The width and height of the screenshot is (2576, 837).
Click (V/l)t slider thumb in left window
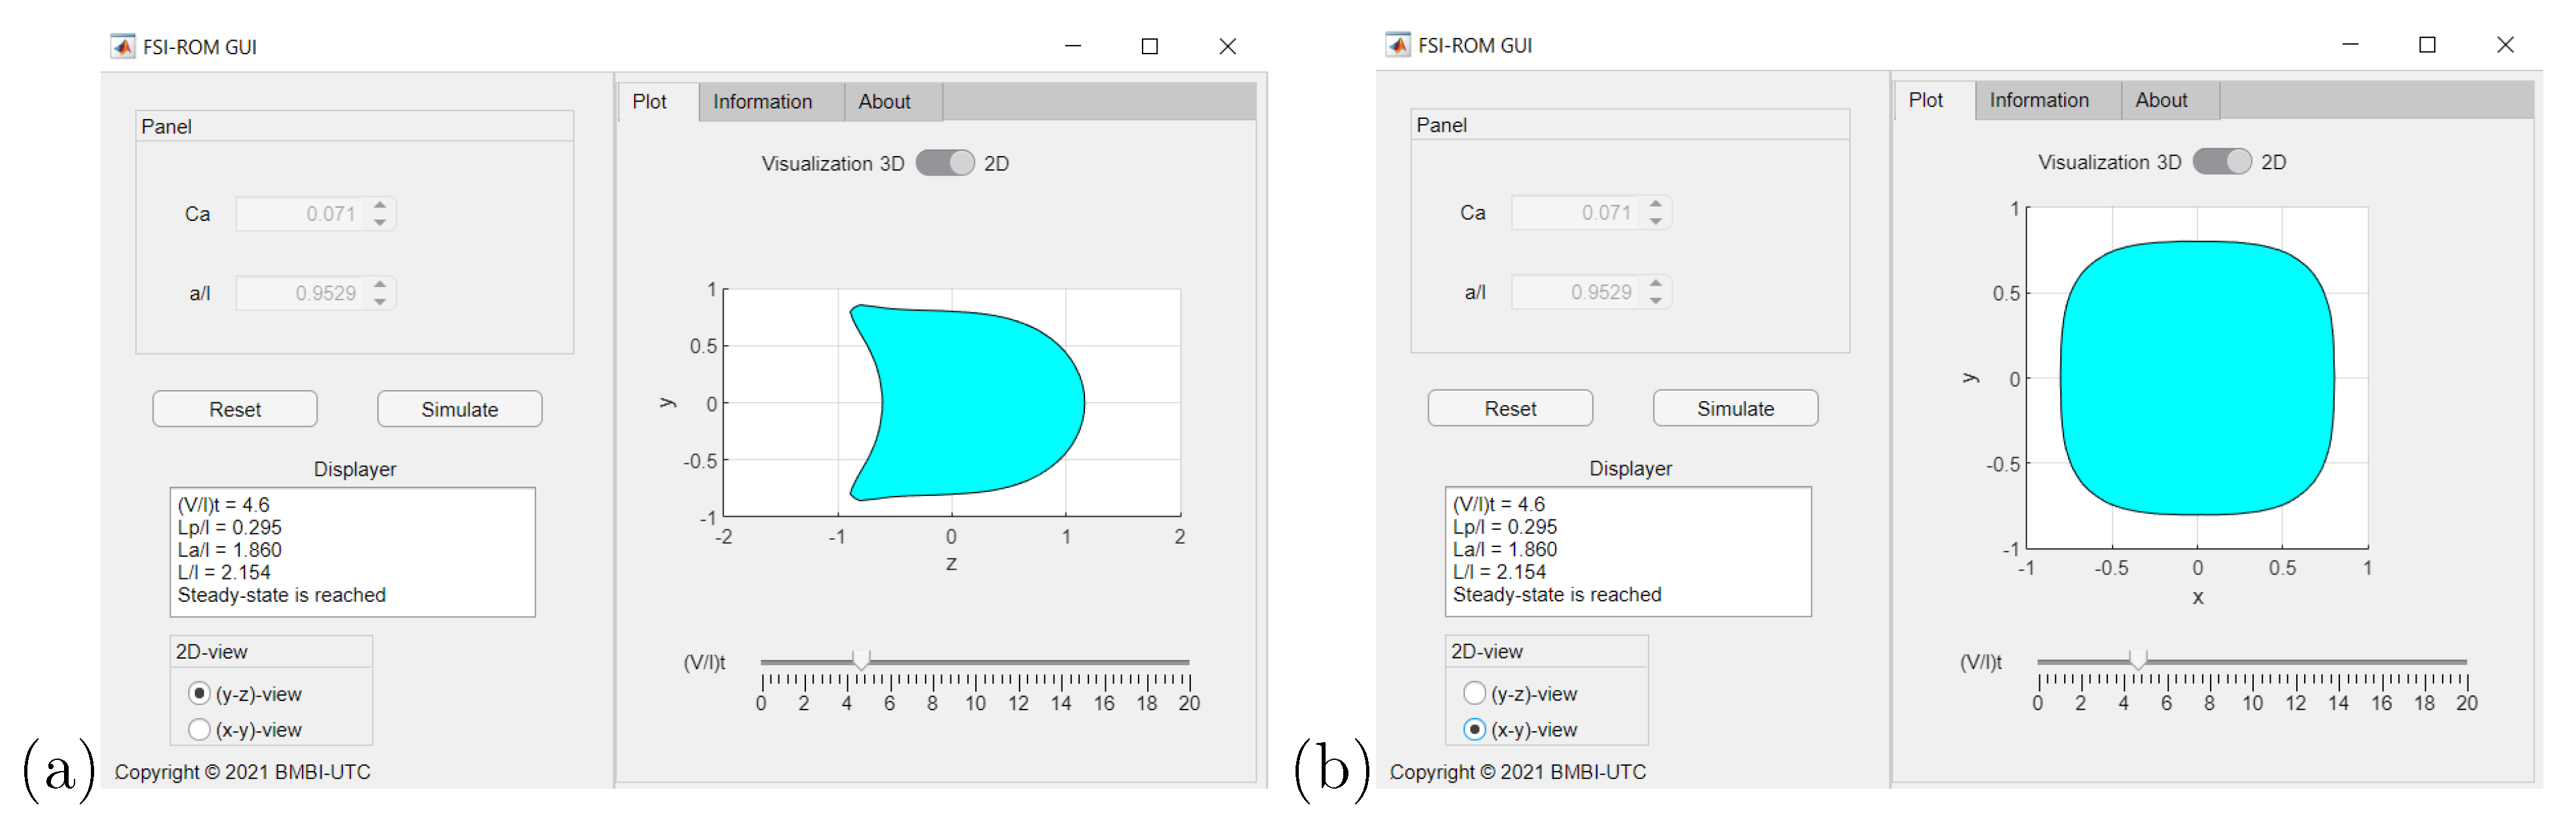point(861,660)
